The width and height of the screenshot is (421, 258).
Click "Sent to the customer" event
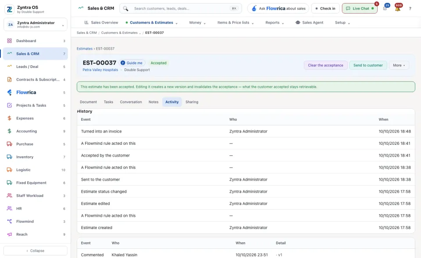pyautogui.click(x=100, y=179)
